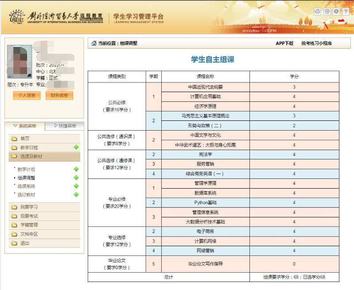The height and width of the screenshot is (290, 354).
Task: Click course 中华武术道艺：太极与身心拓展
Action: pyautogui.click(x=206, y=145)
